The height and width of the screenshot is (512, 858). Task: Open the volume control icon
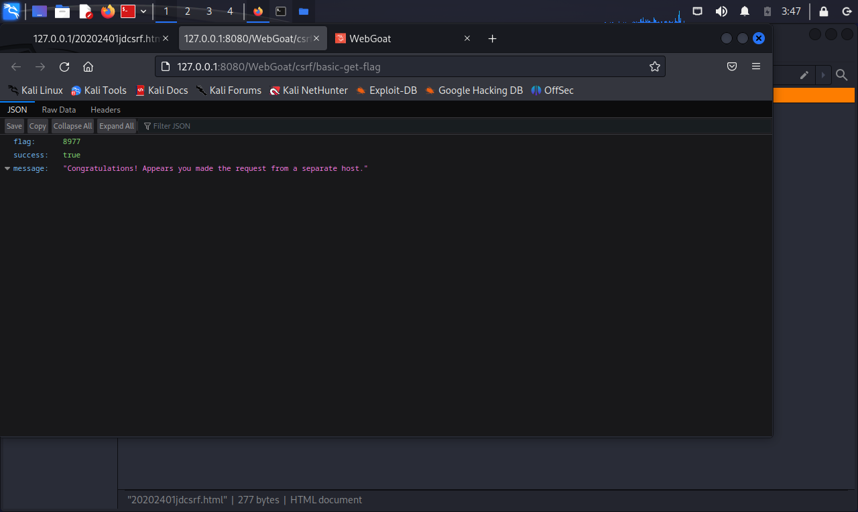pyautogui.click(x=721, y=11)
